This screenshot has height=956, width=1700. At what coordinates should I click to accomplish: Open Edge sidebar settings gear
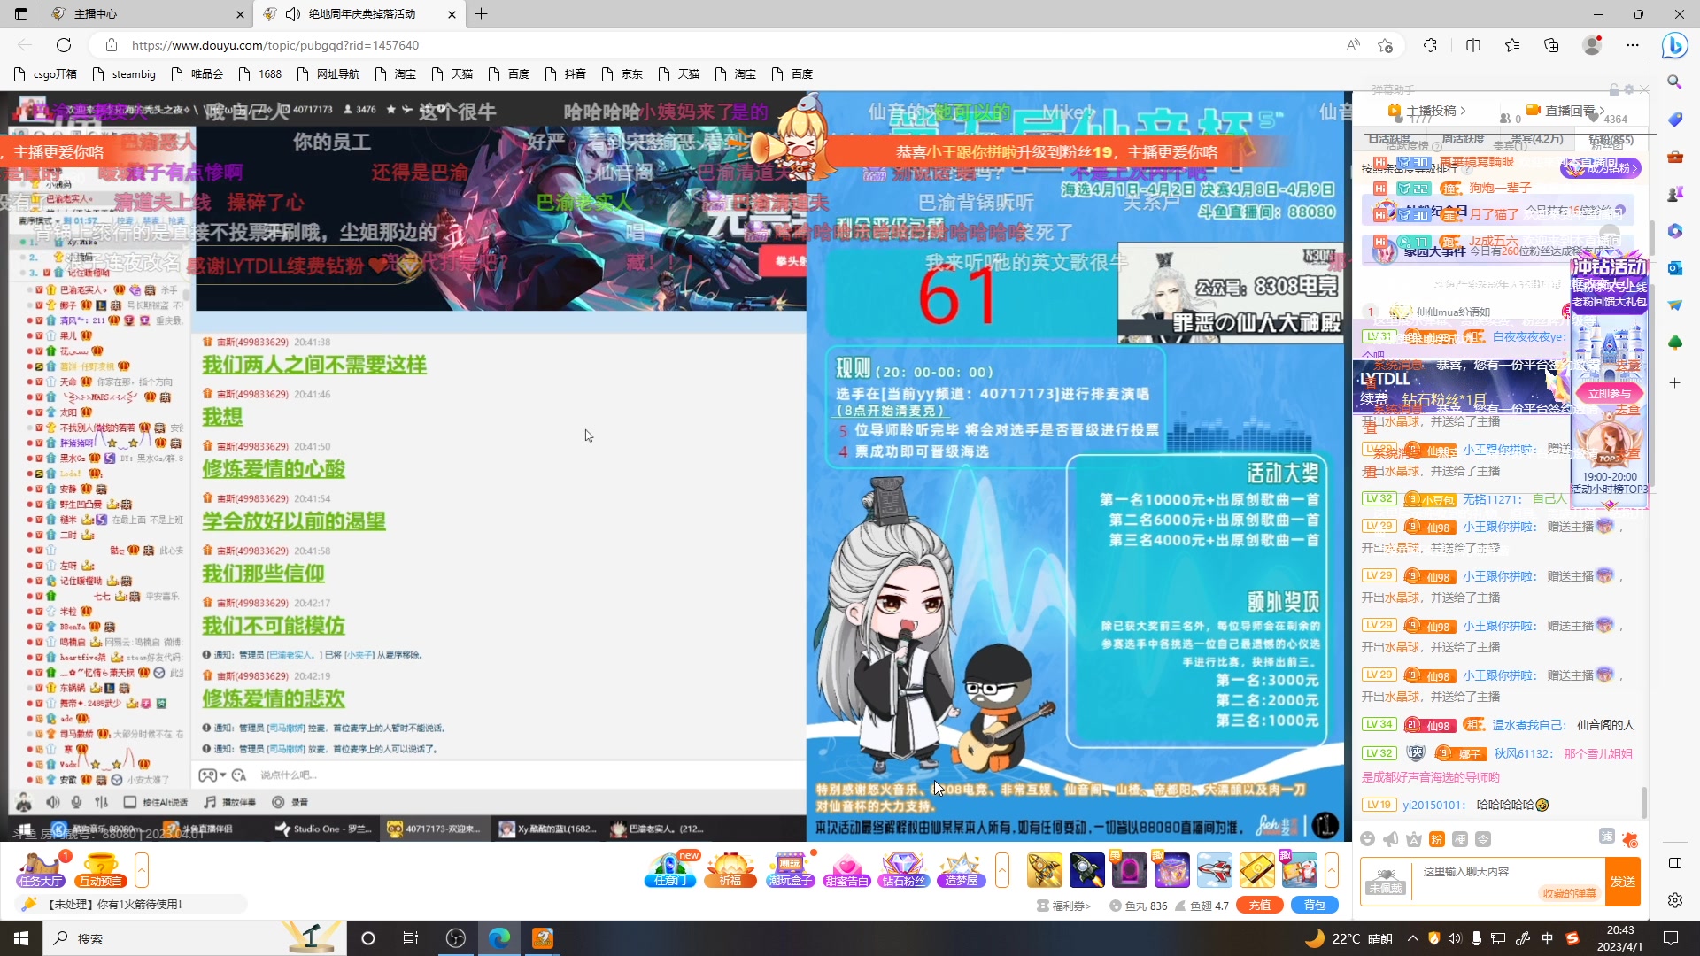coord(1674,900)
